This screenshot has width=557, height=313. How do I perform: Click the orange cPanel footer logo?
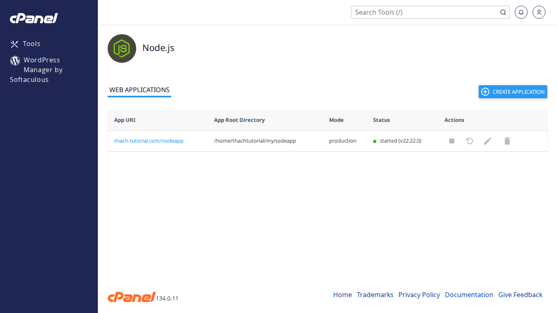(x=131, y=297)
